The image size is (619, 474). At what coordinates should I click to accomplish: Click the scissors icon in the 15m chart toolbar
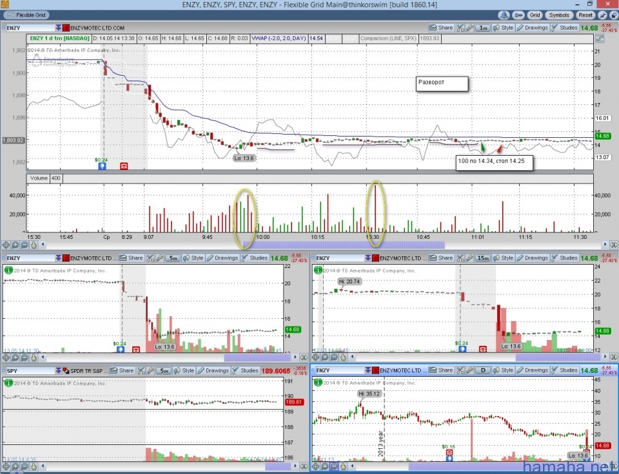[x=460, y=258]
